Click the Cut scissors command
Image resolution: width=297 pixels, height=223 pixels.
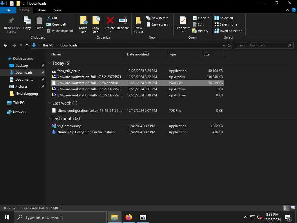pyautogui.click(x=52, y=18)
